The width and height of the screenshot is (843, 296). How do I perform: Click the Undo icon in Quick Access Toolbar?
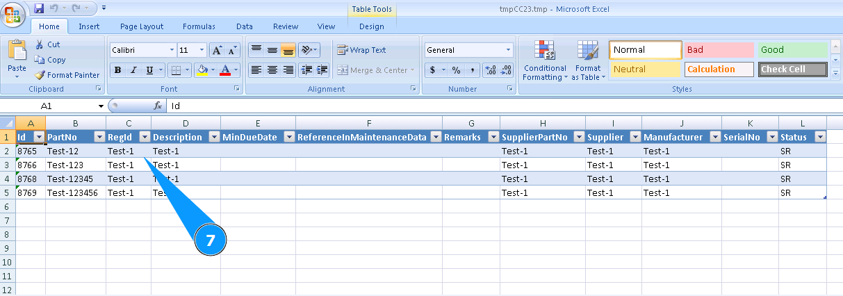(x=55, y=8)
